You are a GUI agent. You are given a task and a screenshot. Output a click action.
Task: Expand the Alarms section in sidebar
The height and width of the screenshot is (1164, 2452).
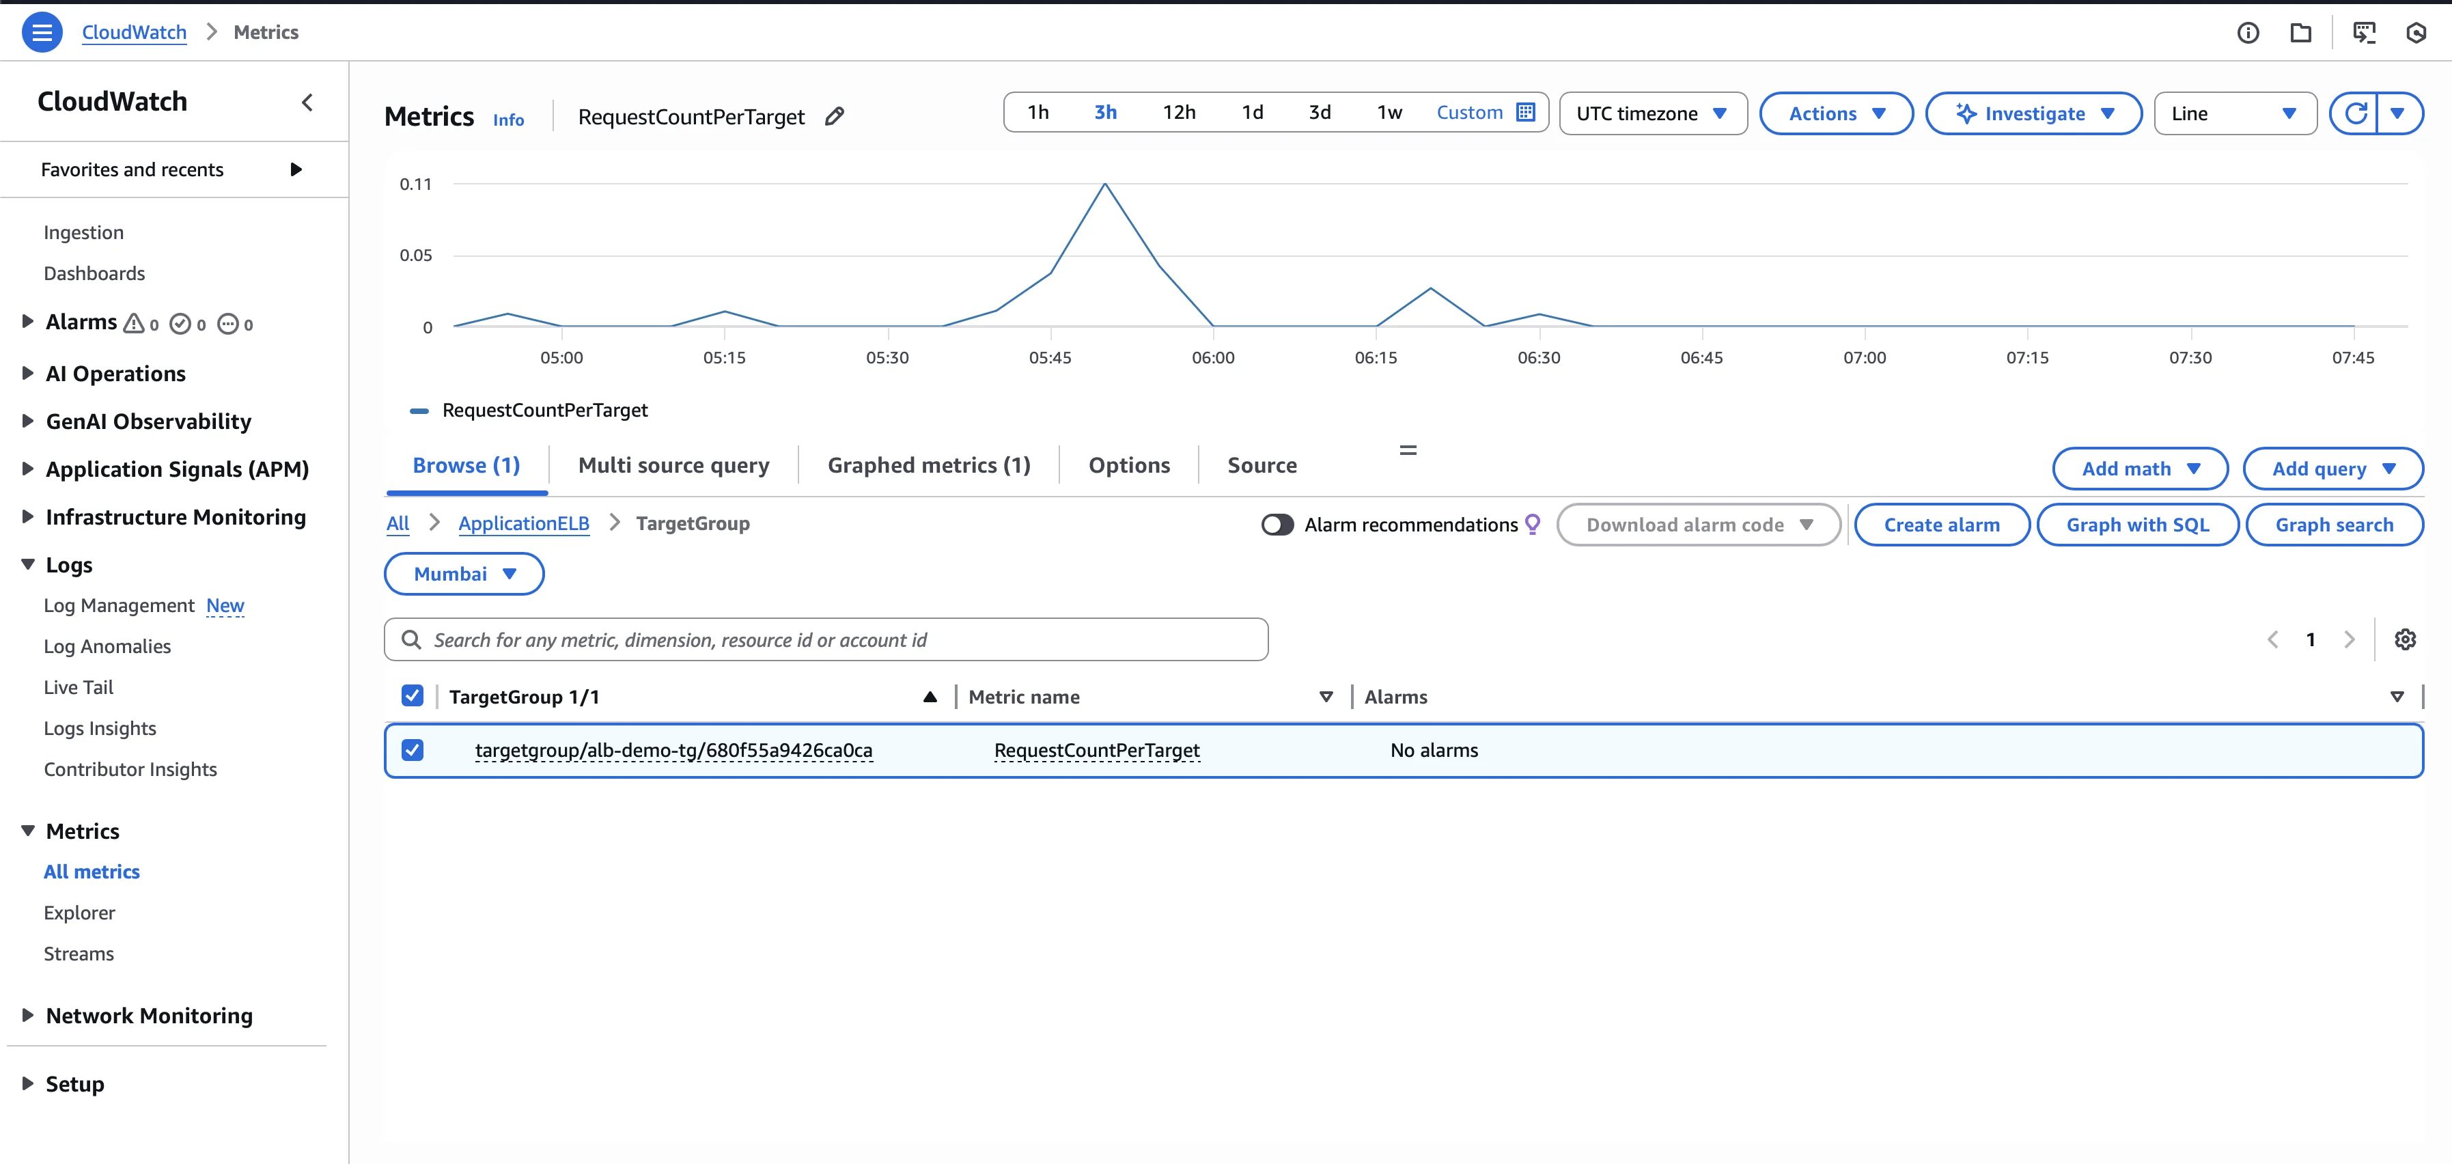pos(27,322)
